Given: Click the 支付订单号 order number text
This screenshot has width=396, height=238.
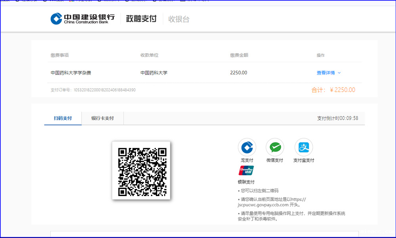Looking at the screenshot, I should pyautogui.click(x=93, y=90).
